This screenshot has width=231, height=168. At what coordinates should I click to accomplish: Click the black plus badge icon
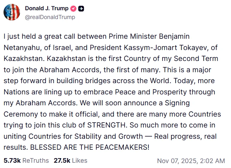pyautogui.click(x=81, y=9)
